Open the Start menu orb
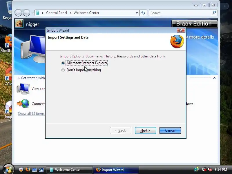The width and height of the screenshot is (232, 174). point(8,169)
